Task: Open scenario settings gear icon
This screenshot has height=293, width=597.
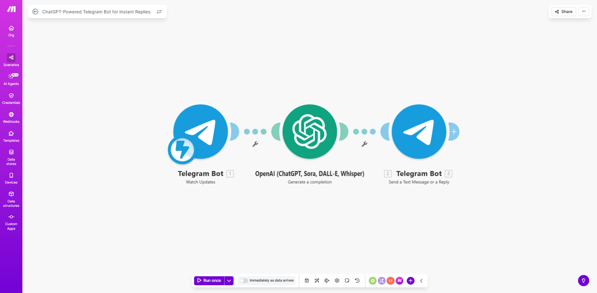Action: 337,281
